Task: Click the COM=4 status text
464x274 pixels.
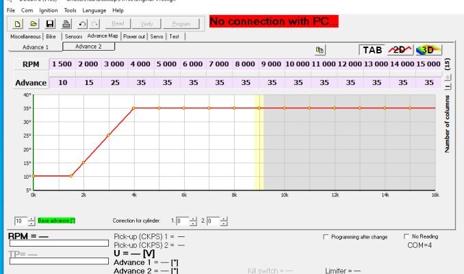Action: point(420,245)
